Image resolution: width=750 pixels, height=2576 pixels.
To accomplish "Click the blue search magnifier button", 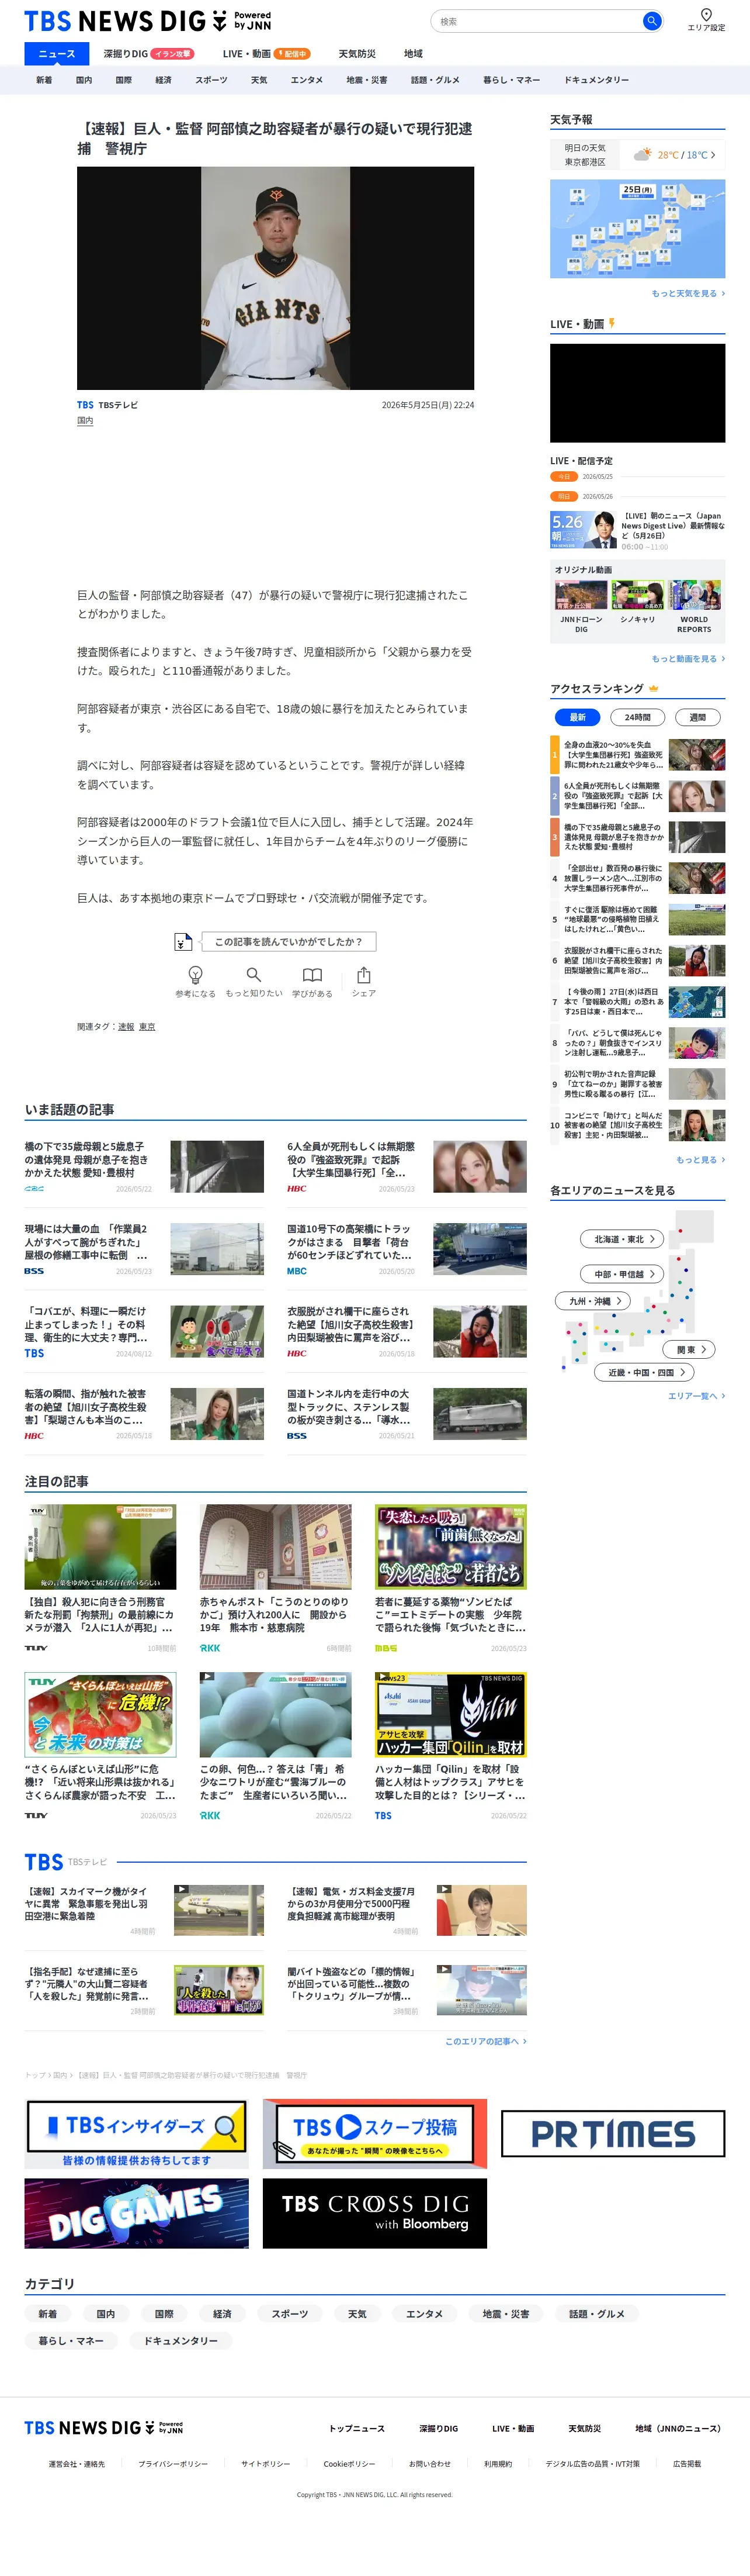I will [x=651, y=20].
